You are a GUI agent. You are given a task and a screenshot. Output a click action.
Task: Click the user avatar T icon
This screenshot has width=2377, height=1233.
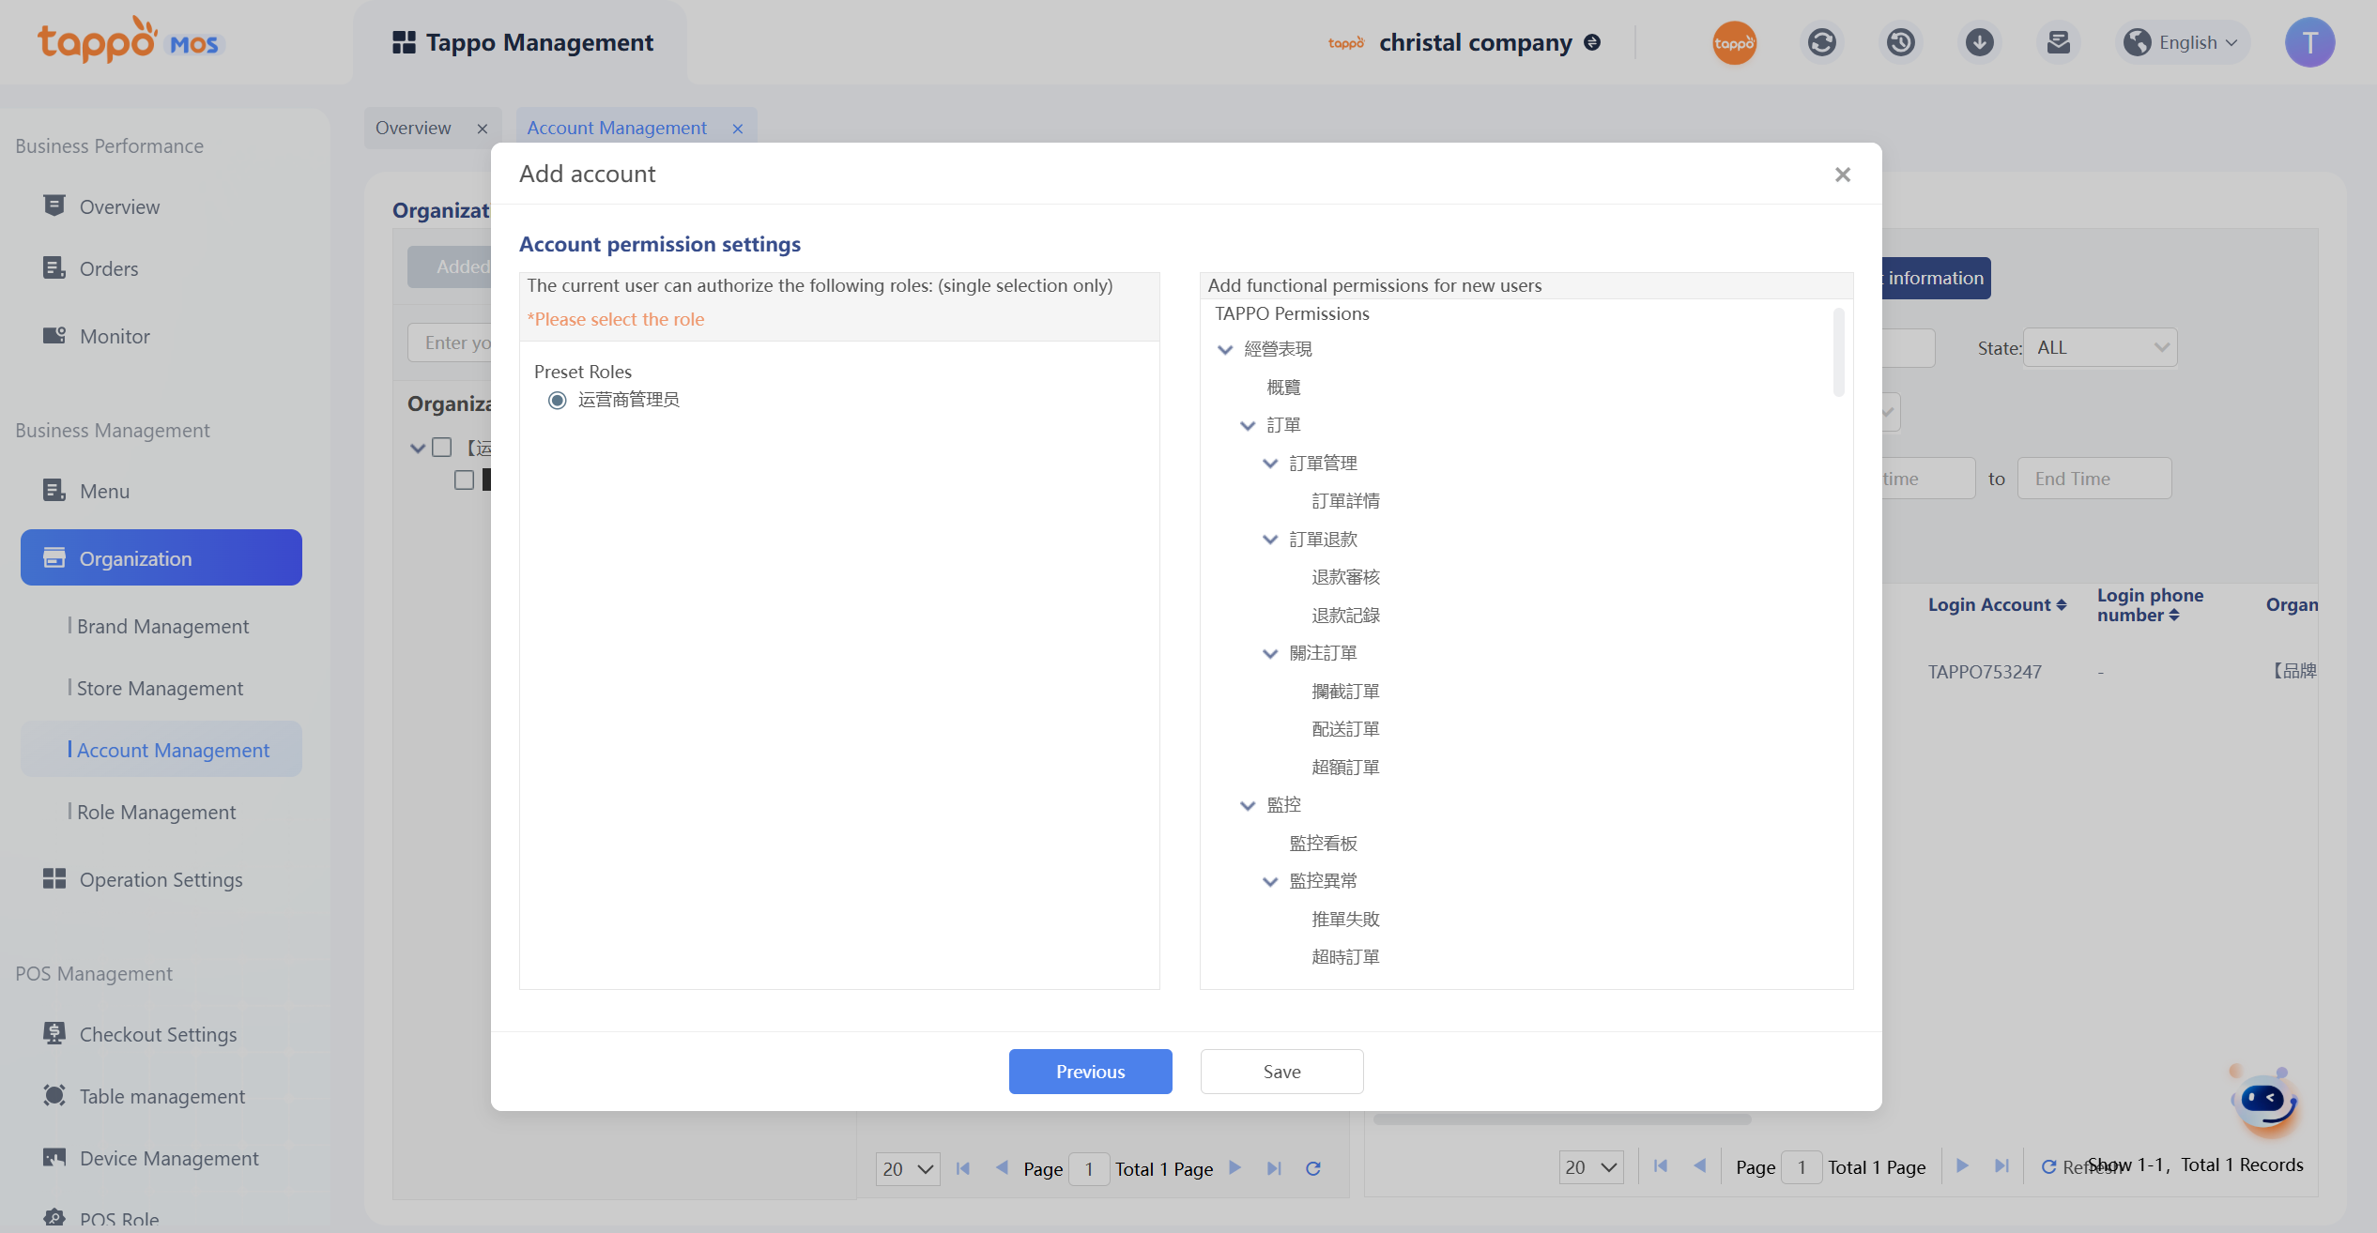2309,42
